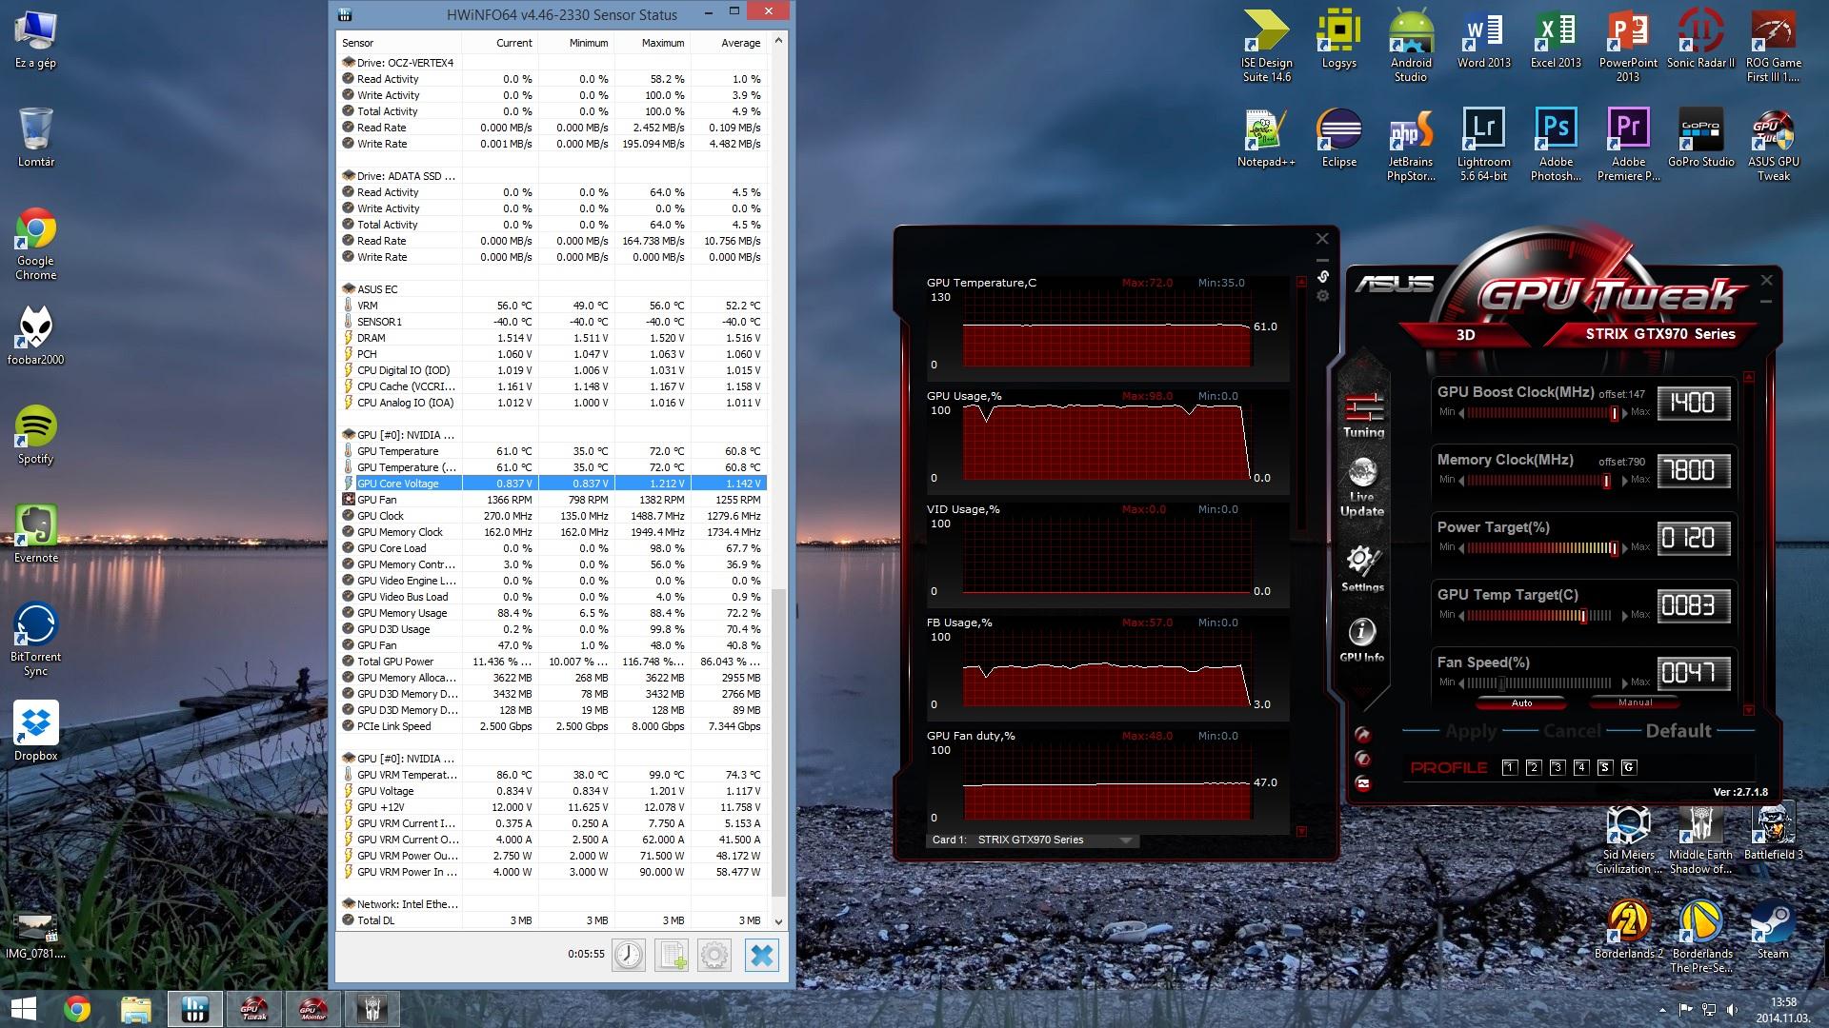The image size is (1829, 1028).
Task: Select profile 2 in GPU Tweak
Action: click(1533, 767)
